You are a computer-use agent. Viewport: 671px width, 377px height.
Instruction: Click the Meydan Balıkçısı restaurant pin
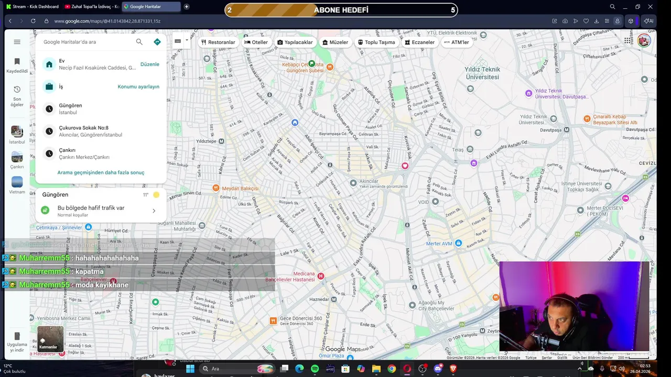click(x=217, y=188)
